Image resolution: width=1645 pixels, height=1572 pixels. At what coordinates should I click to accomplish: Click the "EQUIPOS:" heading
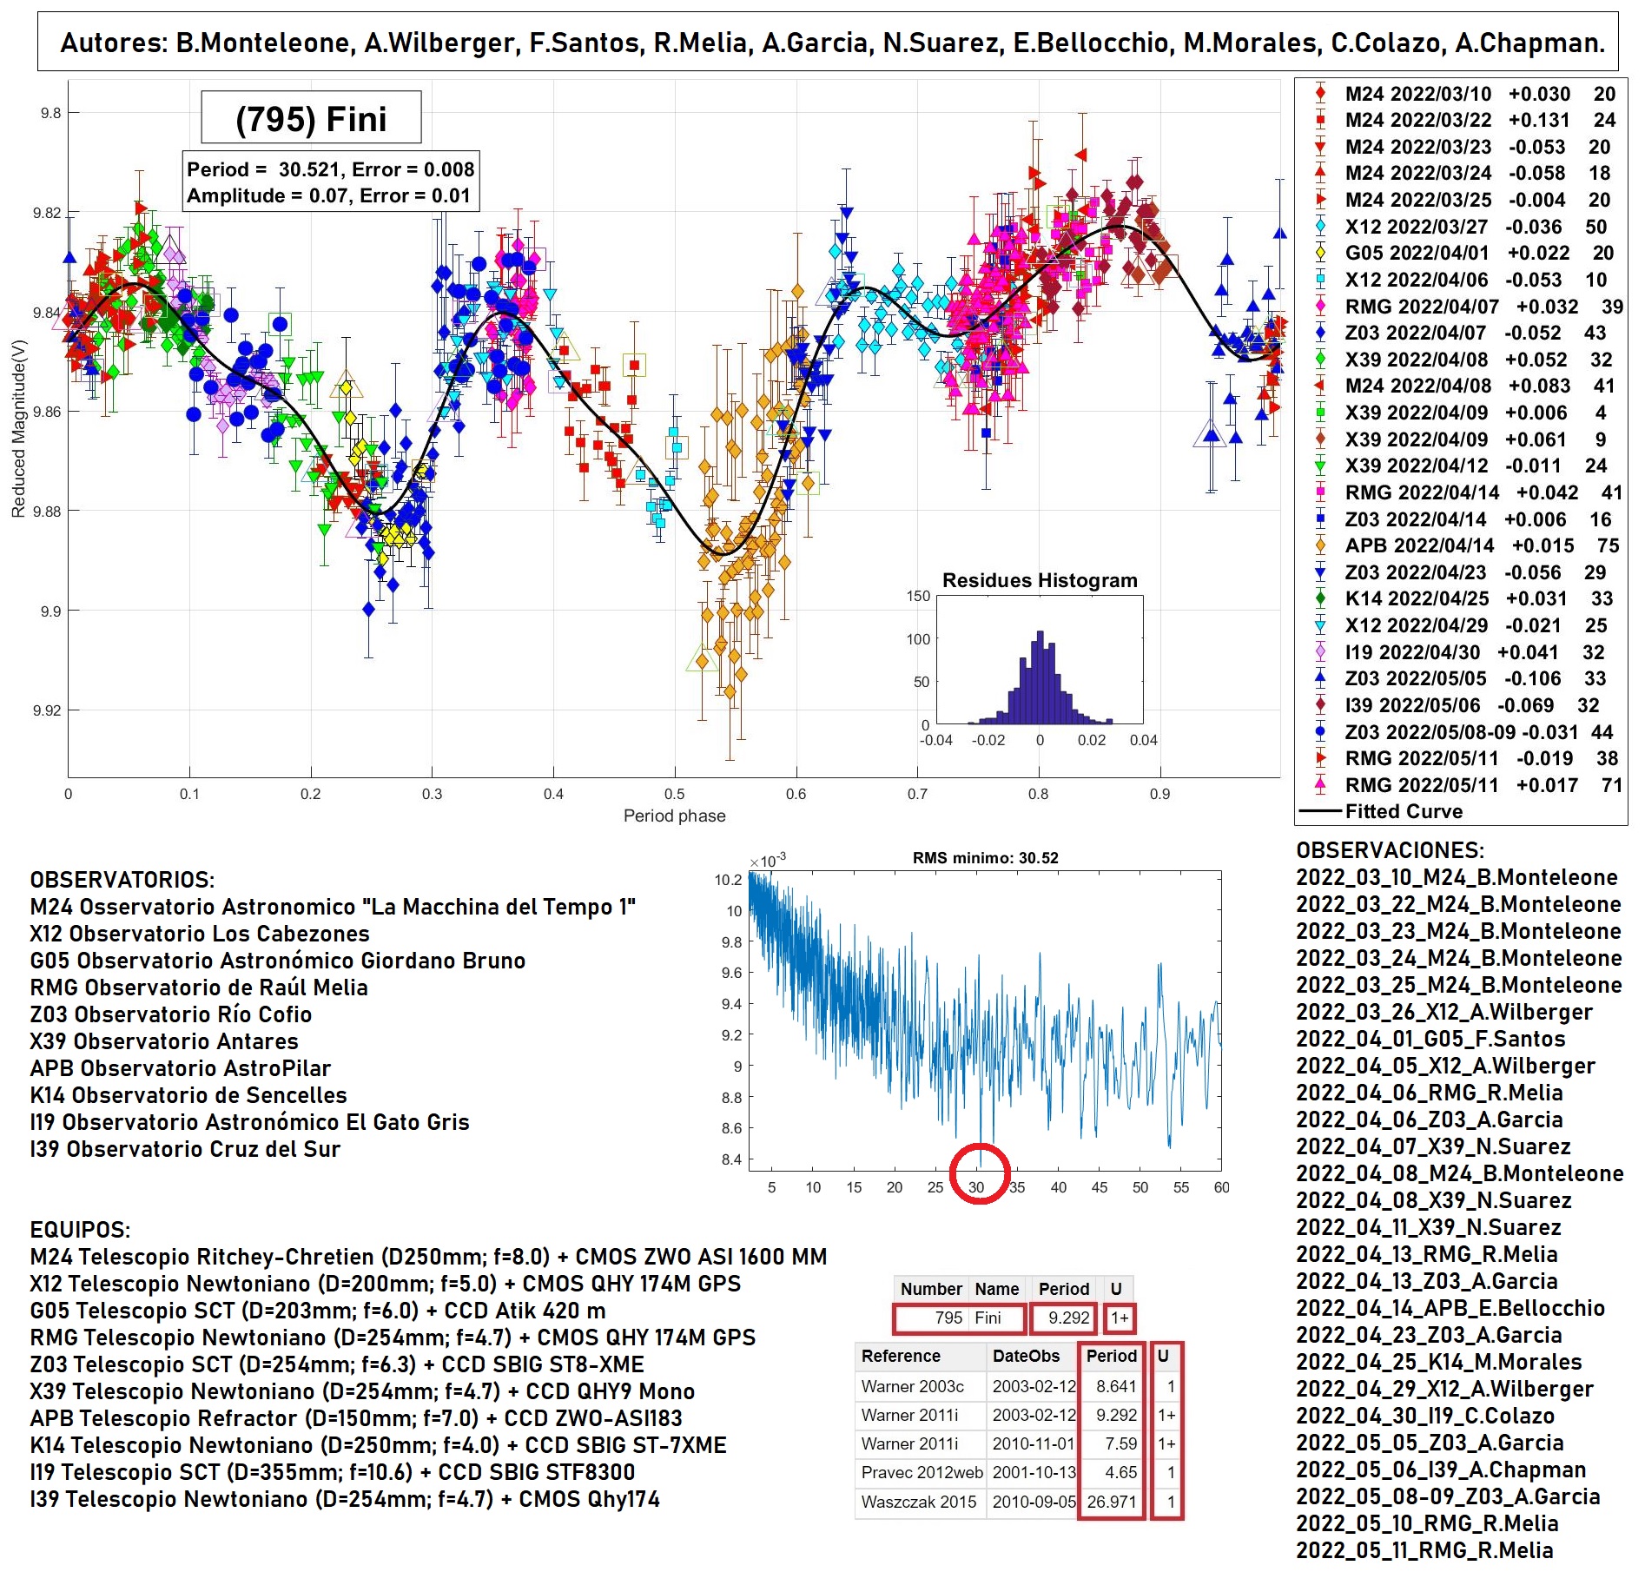click(80, 1230)
